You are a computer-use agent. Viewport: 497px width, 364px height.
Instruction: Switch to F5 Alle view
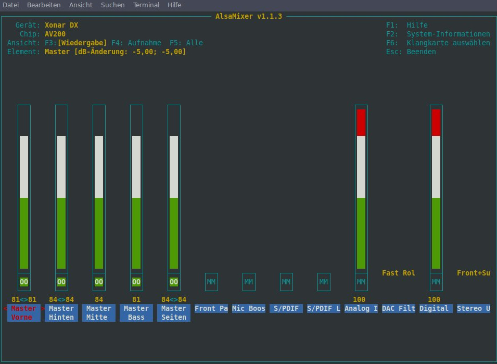[186, 43]
